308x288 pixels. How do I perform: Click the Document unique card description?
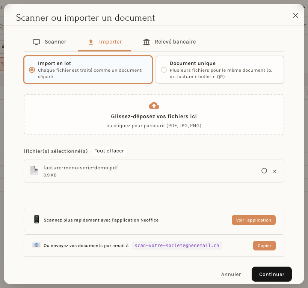(x=221, y=74)
